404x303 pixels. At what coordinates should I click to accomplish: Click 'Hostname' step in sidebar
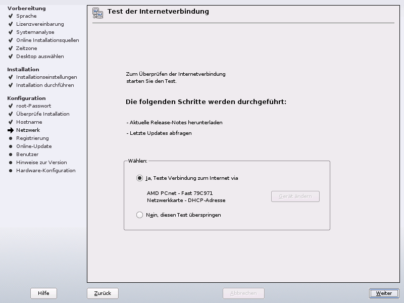29,122
